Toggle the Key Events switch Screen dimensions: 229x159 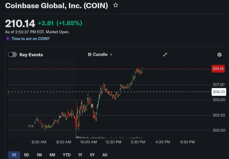point(12,55)
